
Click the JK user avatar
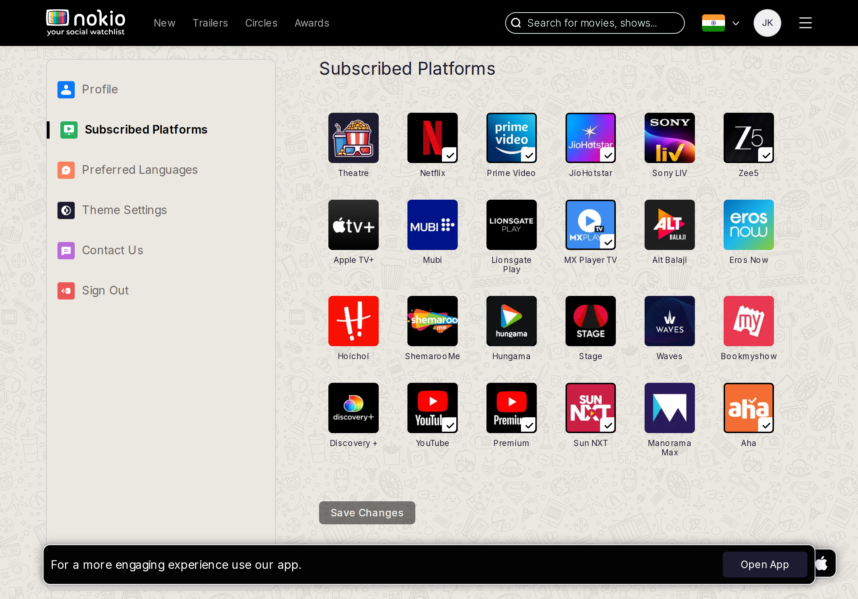pos(767,23)
